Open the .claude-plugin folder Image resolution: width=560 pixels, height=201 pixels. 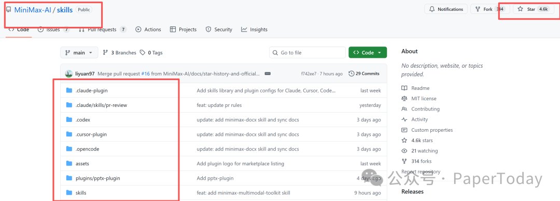point(92,91)
